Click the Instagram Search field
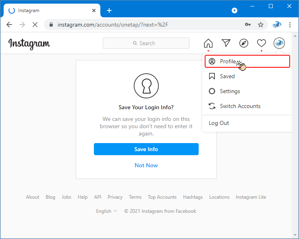The image size is (299, 239). click(x=146, y=43)
